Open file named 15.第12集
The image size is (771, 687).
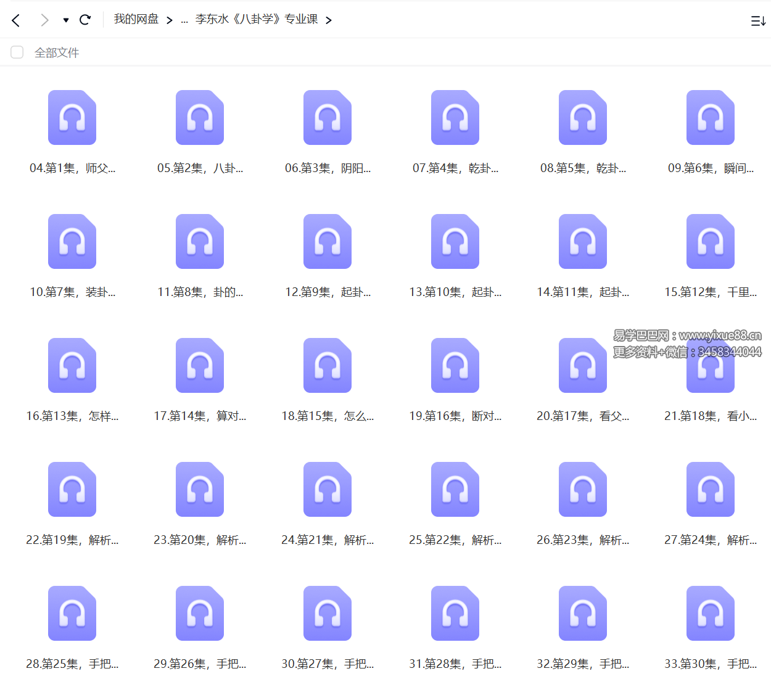[x=711, y=292]
